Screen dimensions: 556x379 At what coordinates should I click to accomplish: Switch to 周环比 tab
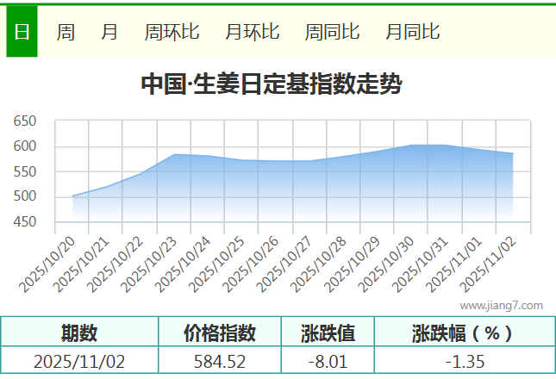point(172,33)
